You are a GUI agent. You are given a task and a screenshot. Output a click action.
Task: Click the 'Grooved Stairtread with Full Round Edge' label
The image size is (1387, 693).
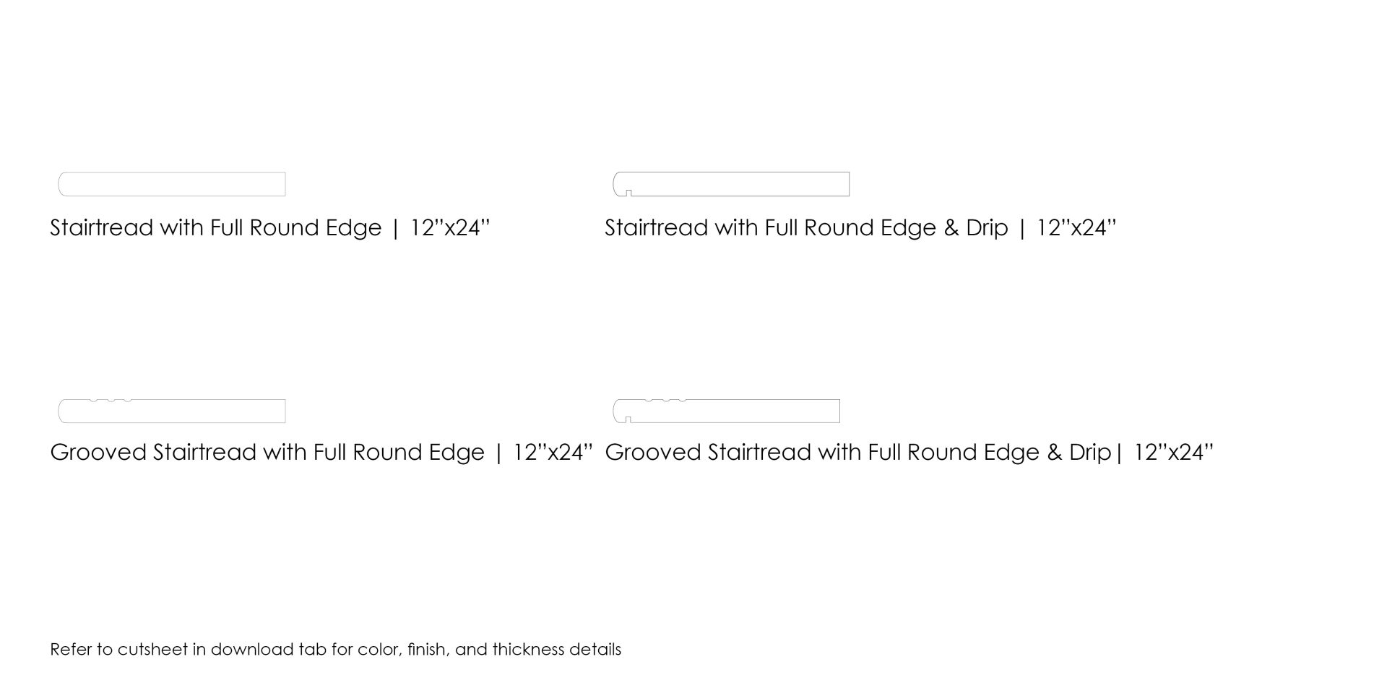click(267, 453)
